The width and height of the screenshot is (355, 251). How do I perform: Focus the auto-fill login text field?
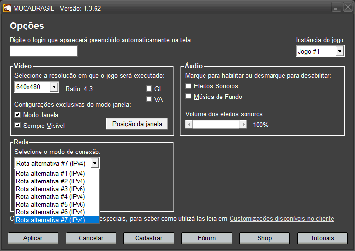43,51
